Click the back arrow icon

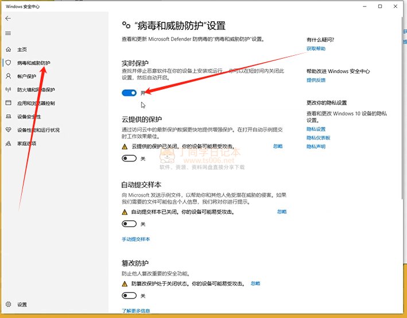click(x=8, y=18)
